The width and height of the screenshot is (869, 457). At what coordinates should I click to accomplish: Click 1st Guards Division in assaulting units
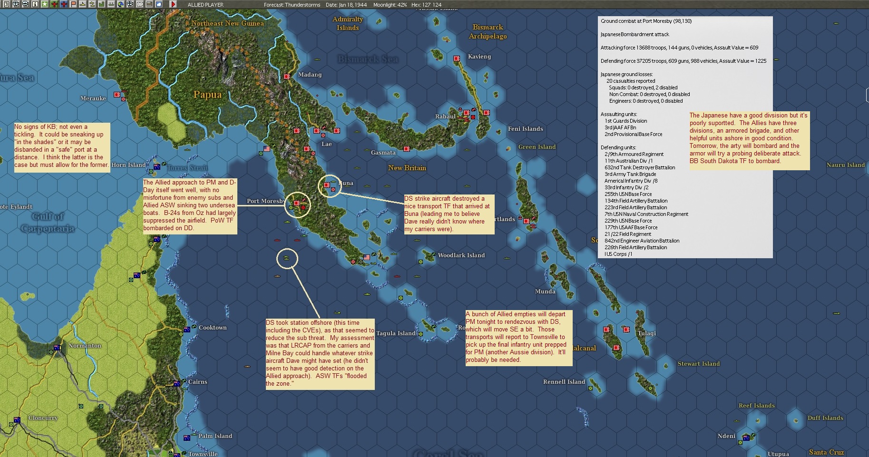626,121
